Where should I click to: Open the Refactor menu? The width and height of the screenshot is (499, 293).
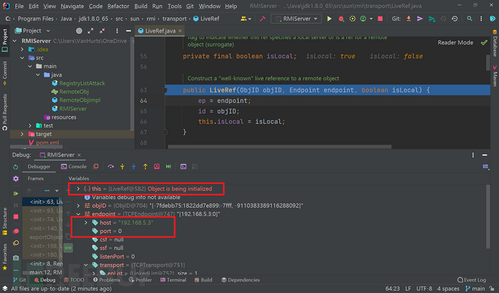[x=118, y=6]
